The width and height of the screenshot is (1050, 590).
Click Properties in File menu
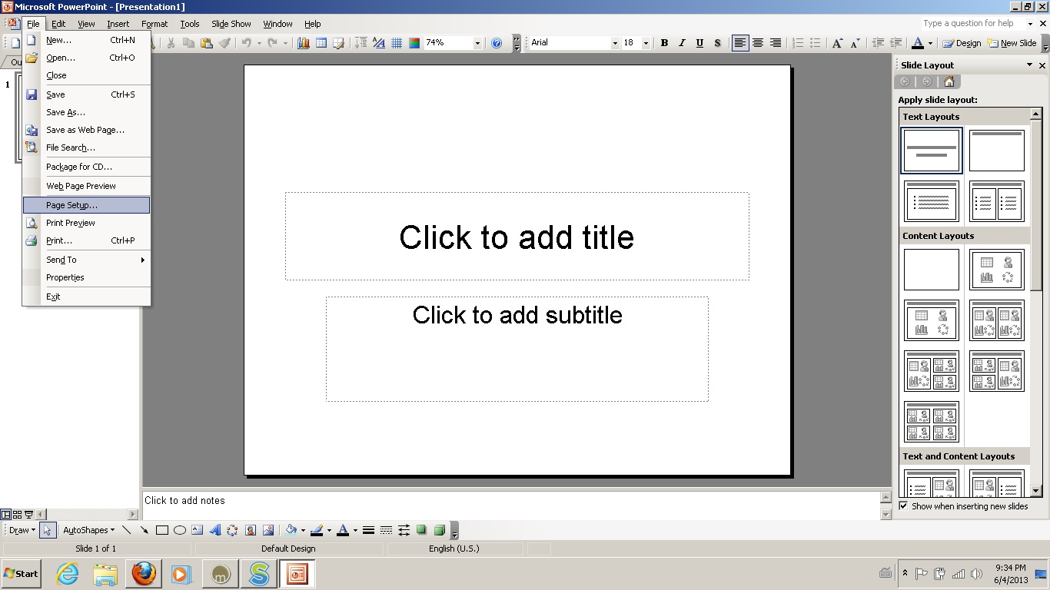(86, 277)
